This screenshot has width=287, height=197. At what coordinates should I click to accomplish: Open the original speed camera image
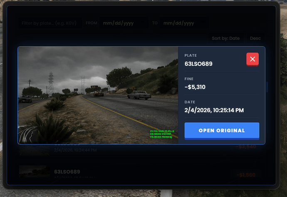222,131
